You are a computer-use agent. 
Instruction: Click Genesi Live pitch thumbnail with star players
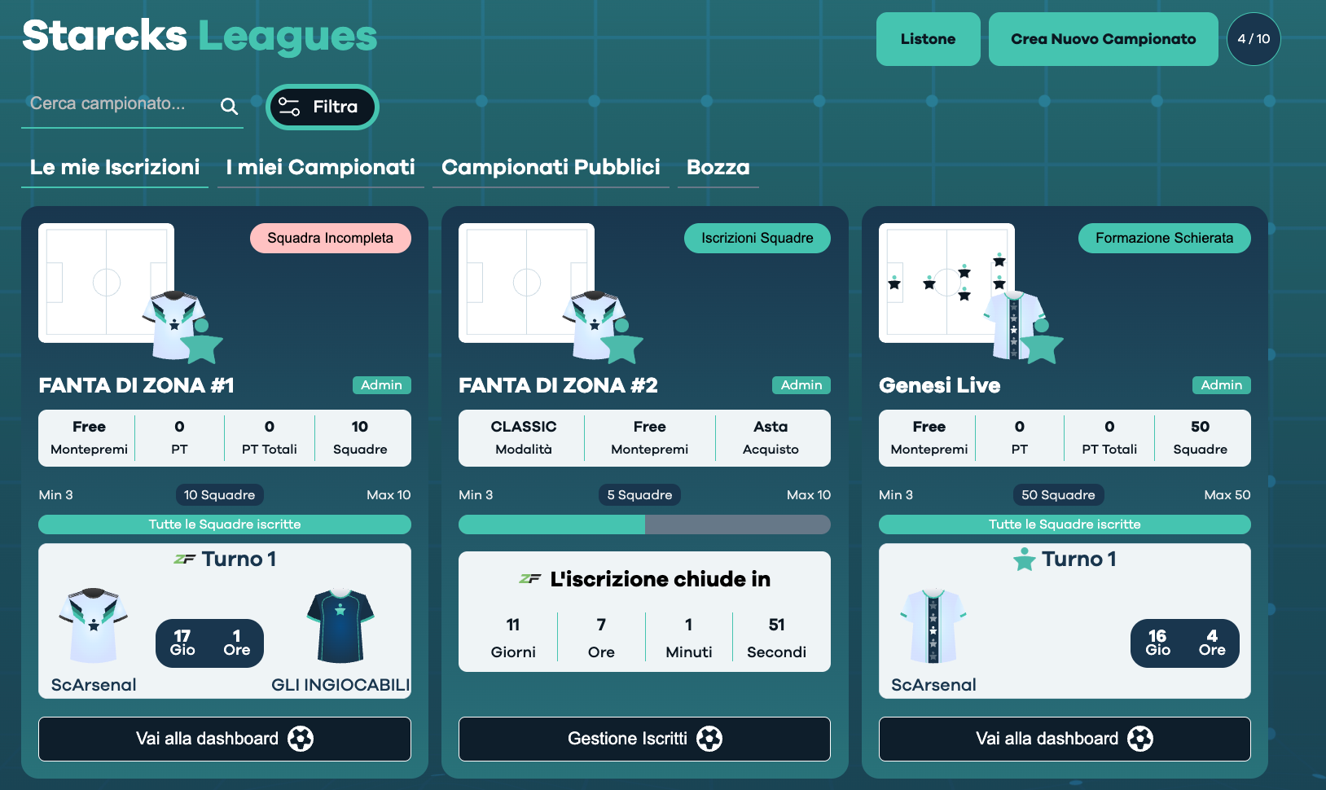946,283
